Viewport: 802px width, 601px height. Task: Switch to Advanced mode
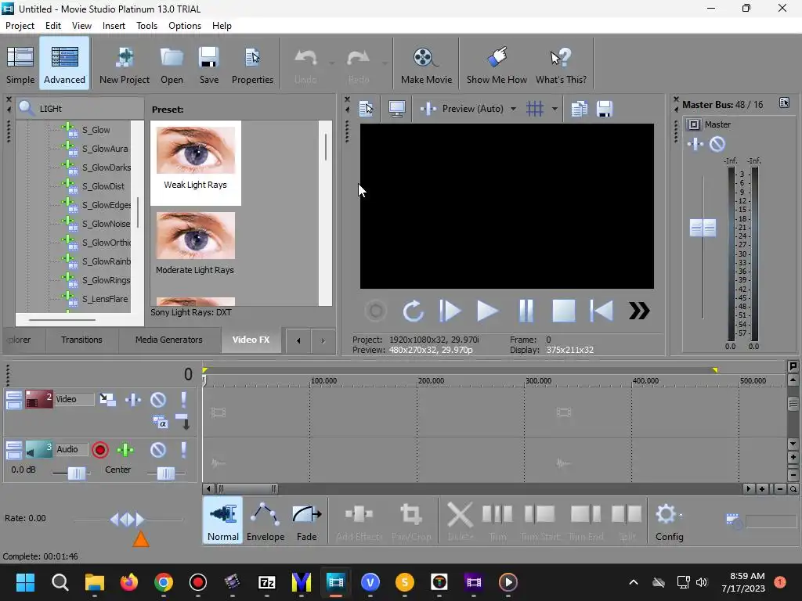(x=64, y=64)
